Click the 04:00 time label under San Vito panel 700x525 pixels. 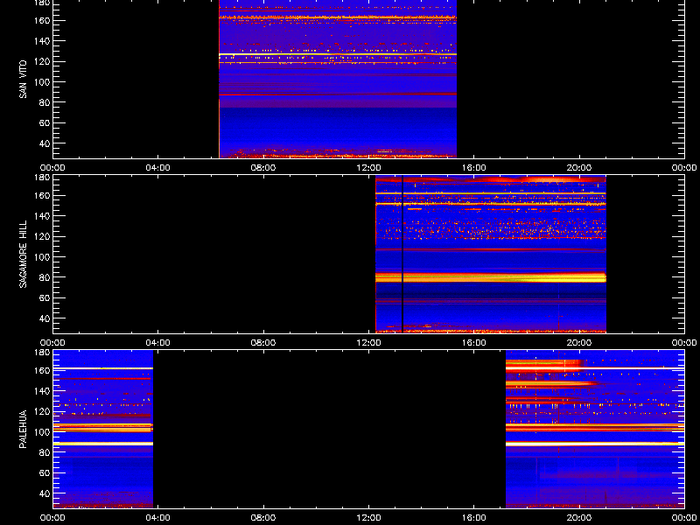click(158, 168)
